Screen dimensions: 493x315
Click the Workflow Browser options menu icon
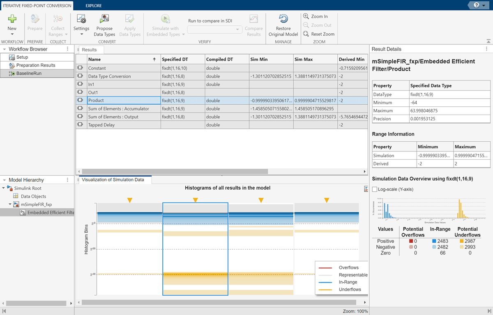pos(68,49)
